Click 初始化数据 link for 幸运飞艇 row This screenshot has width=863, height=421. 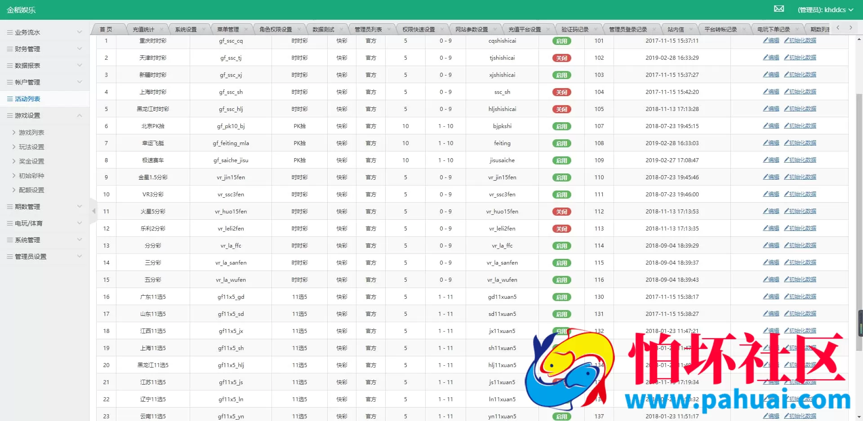coord(800,143)
